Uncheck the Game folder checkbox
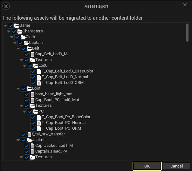Screen dimensions: 192x171 pyautogui.click(x=11, y=25)
